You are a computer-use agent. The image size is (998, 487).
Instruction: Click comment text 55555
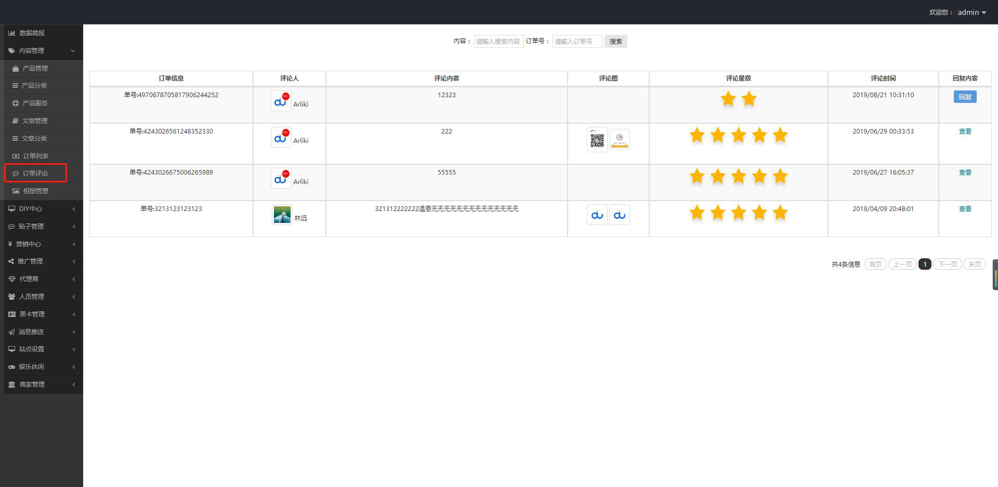click(447, 173)
